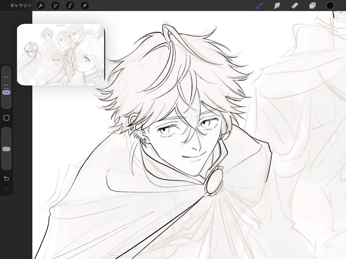Image resolution: width=346 pixels, height=259 pixels.
Task: Select the Smudge tool
Action: 277,5
